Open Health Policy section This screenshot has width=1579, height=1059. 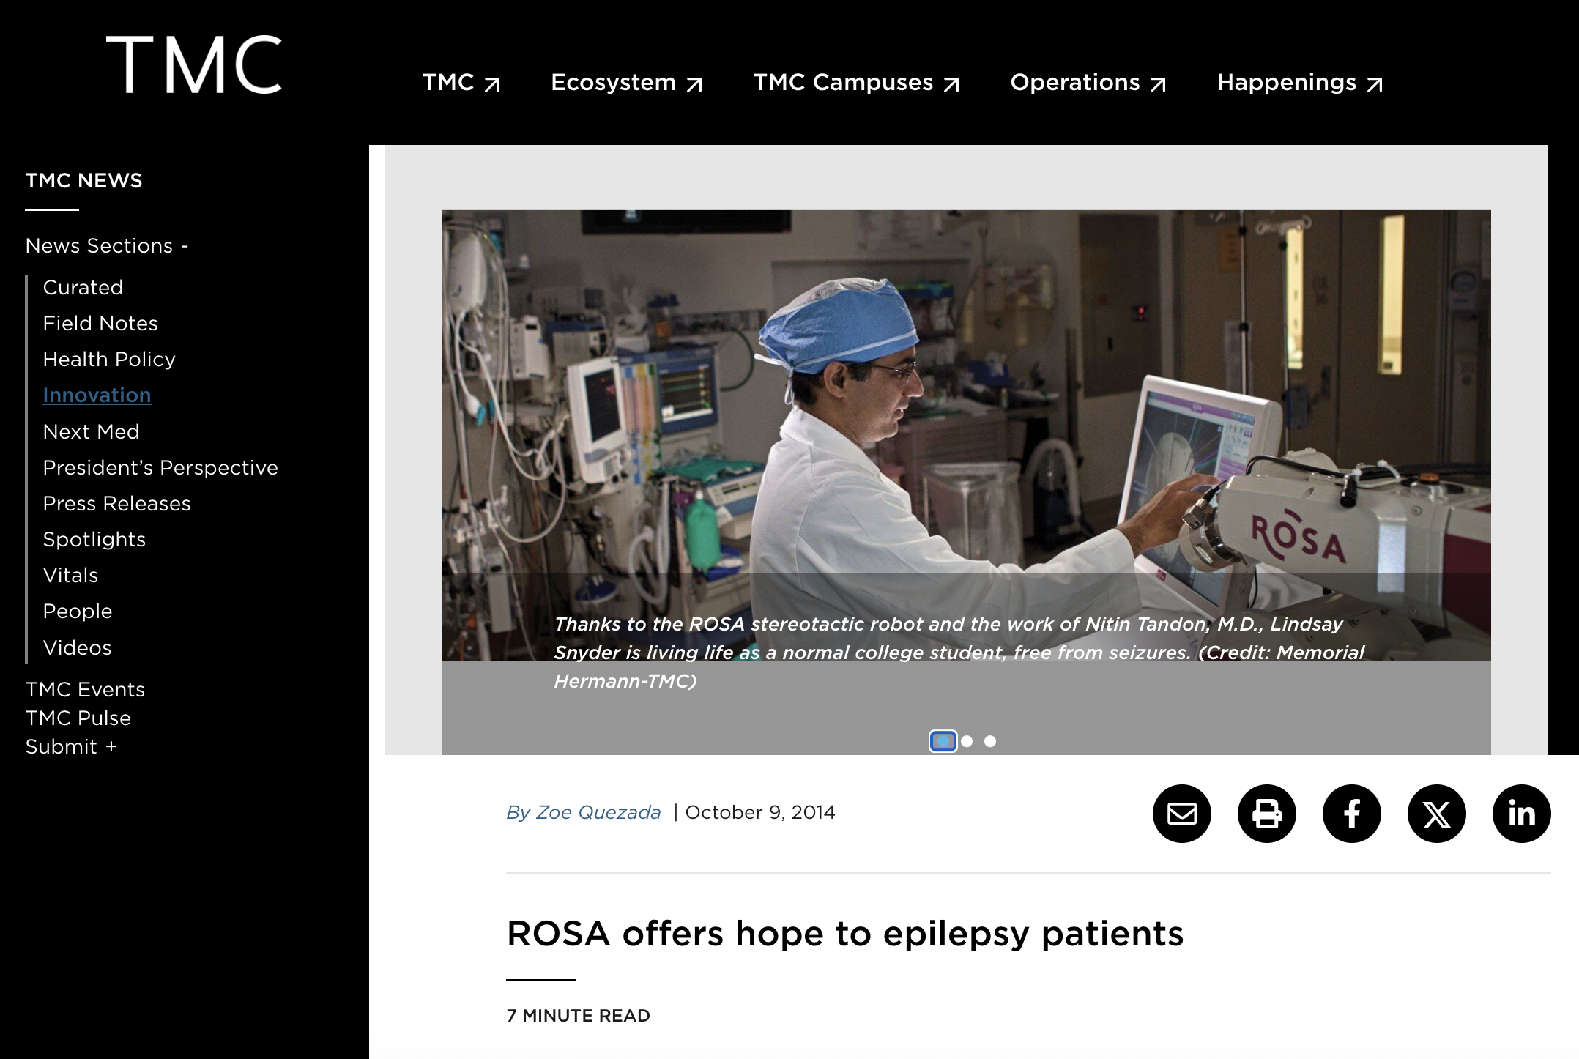point(109,359)
